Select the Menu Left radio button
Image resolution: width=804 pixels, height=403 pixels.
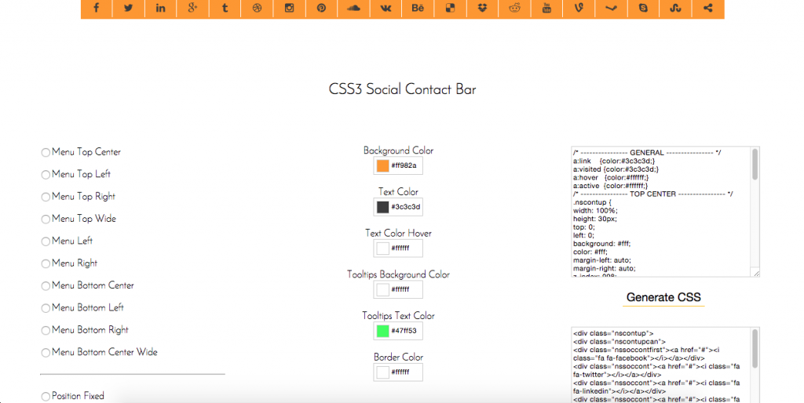(46, 241)
